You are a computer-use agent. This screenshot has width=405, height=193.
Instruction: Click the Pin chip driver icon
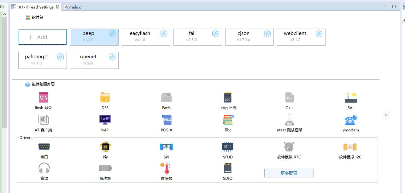[x=105, y=147]
